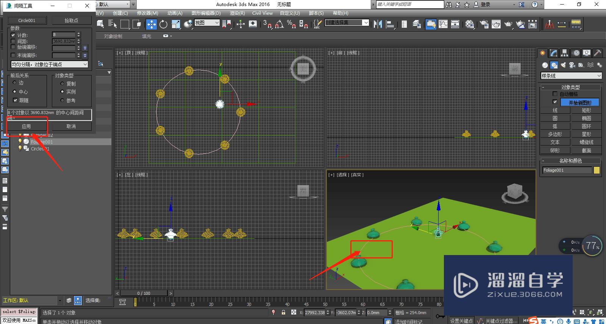Open the 脚本(S) menu

316,13
